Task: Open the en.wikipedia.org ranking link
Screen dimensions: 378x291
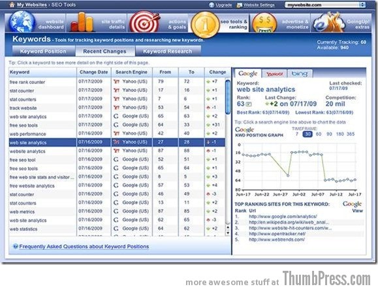Action: [289, 222]
